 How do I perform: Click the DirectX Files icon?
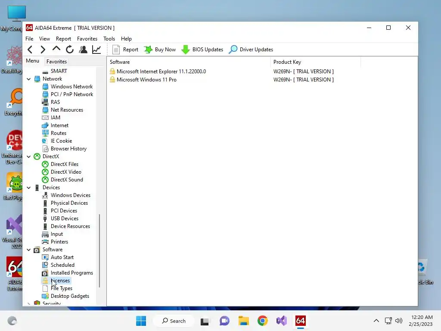45,164
